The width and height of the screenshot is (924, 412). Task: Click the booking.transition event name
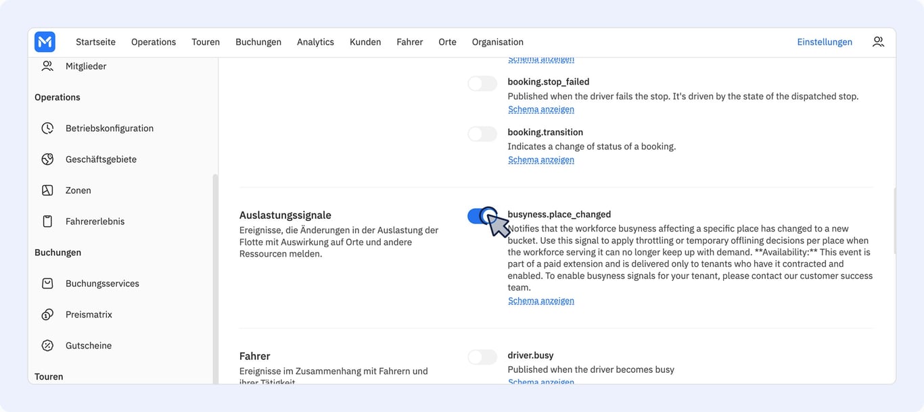tap(545, 132)
